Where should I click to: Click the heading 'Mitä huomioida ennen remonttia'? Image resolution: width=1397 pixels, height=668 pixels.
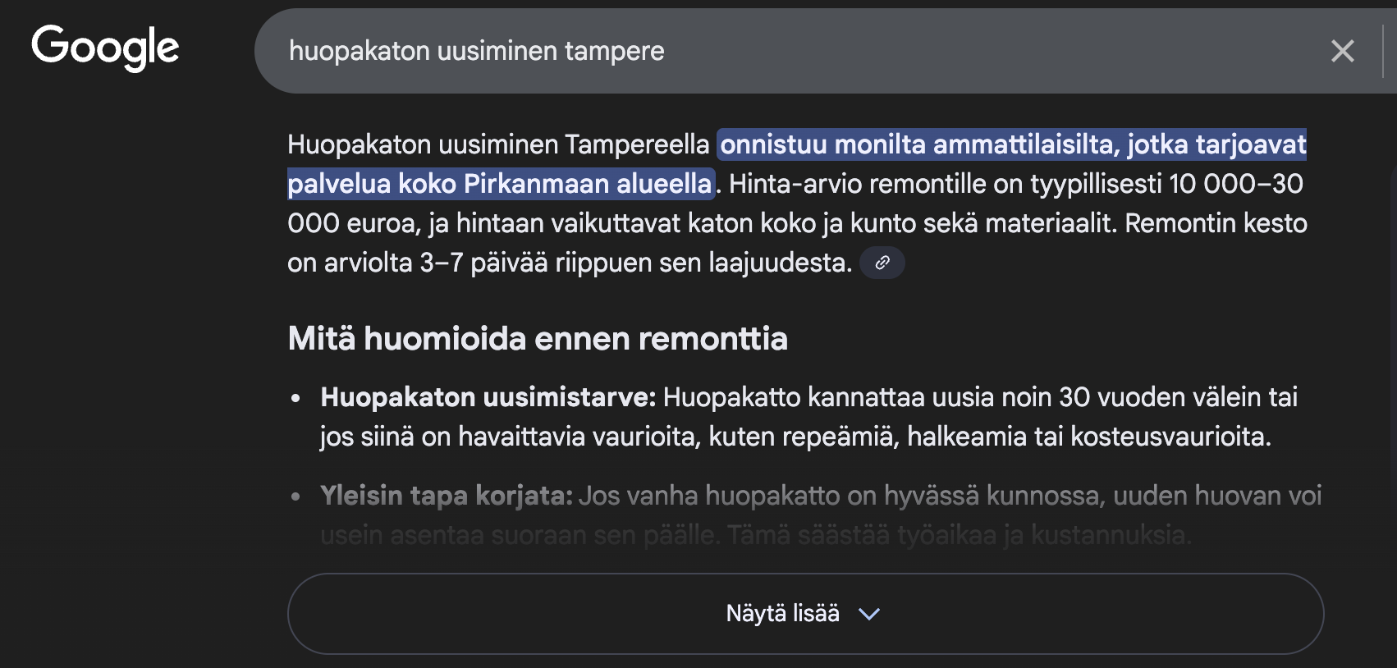[x=537, y=337]
